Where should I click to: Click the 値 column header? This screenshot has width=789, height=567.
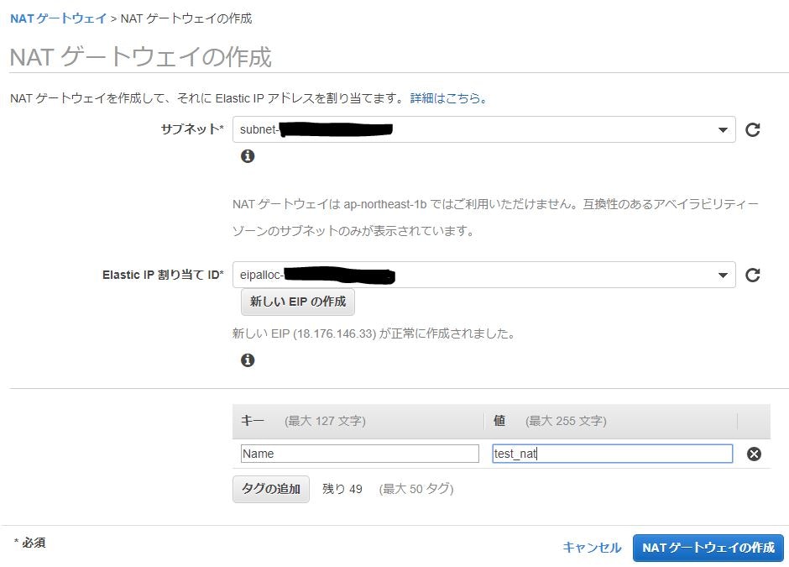pyautogui.click(x=499, y=421)
